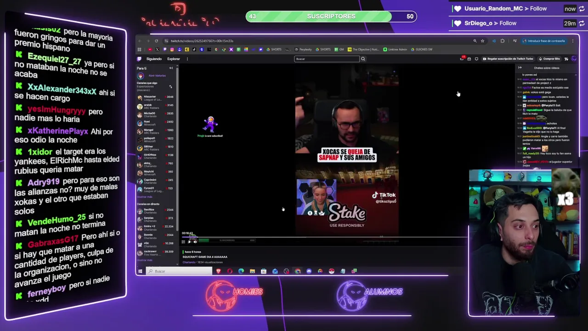This screenshot has height=331, width=588.
Task: Click the Twitch search magnifier button
Action: pos(363,59)
